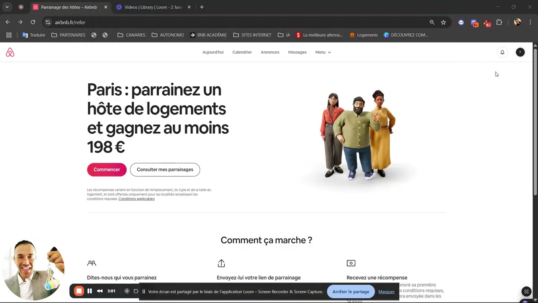Screen dimensions: 538x303
Task: Open the notifications bell
Action: (502, 52)
